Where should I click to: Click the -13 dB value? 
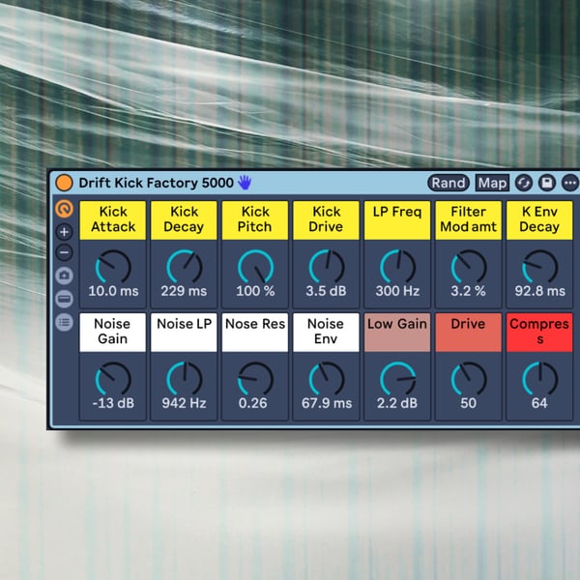(113, 403)
